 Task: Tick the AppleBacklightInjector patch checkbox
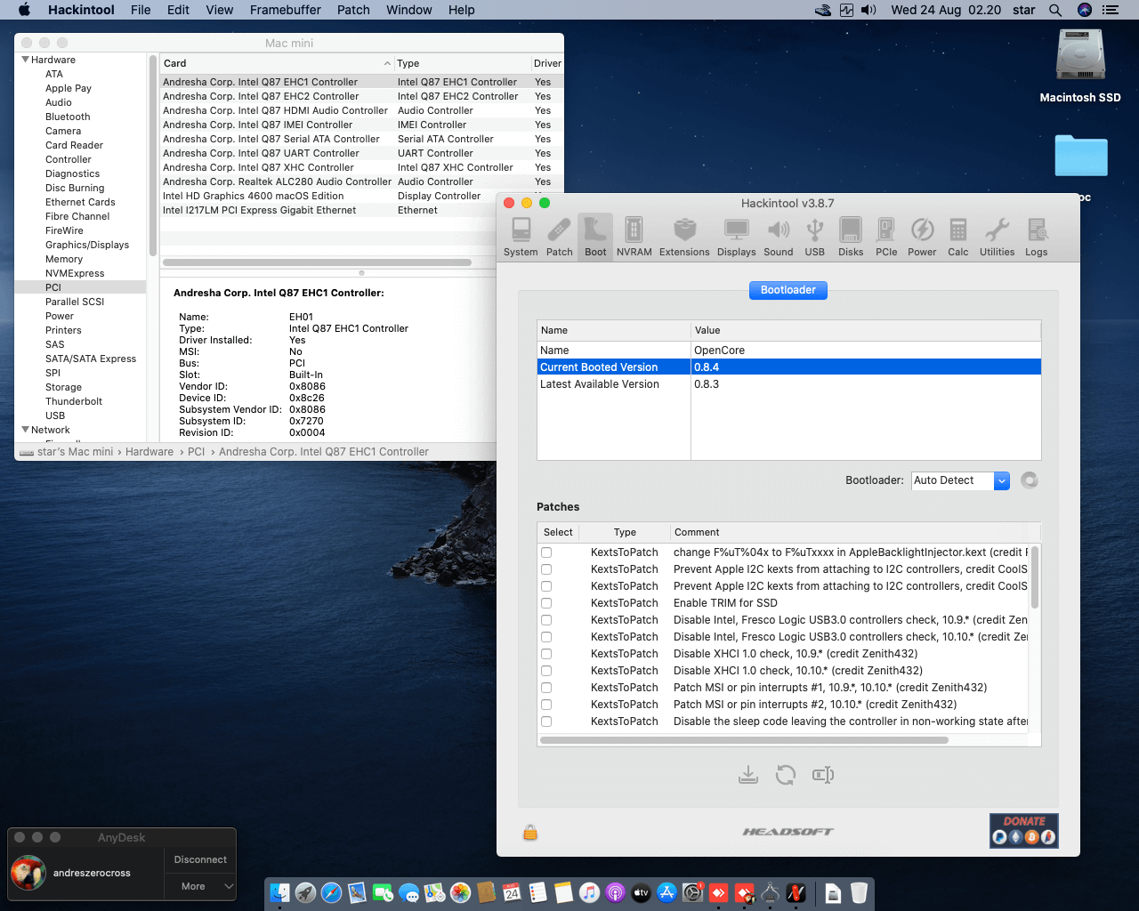click(546, 552)
